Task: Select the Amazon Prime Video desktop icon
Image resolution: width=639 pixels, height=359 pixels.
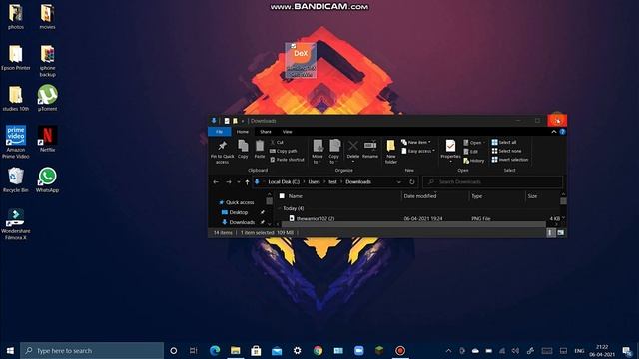Action: point(16,142)
